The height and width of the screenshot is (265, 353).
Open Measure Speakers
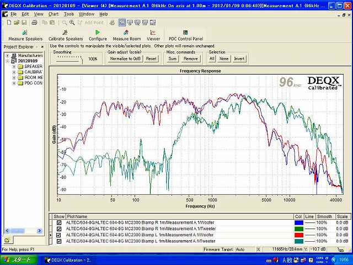(x=25, y=35)
